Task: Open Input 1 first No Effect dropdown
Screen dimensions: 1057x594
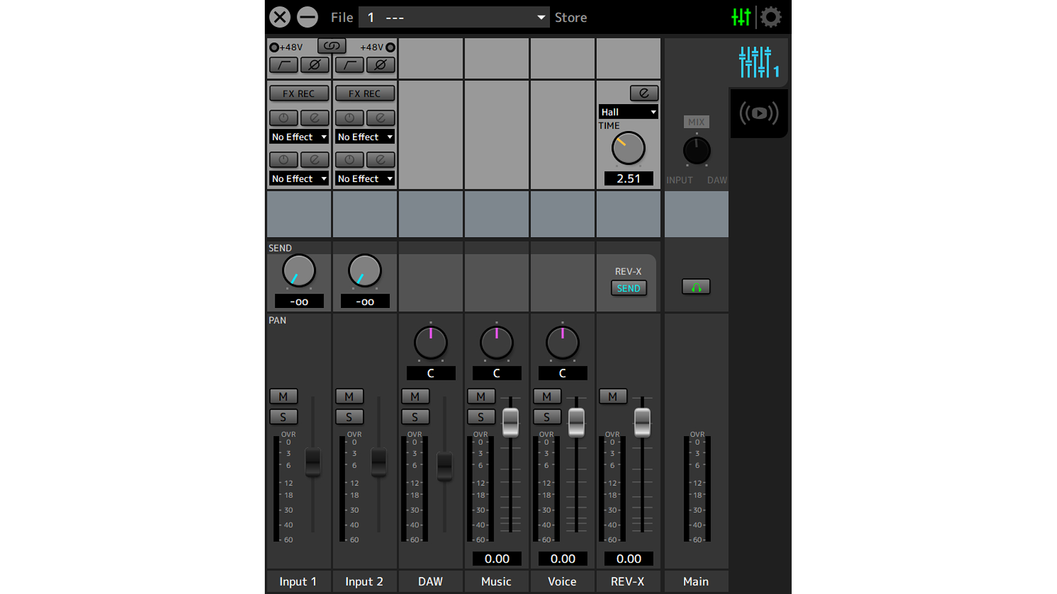Action: (x=299, y=137)
